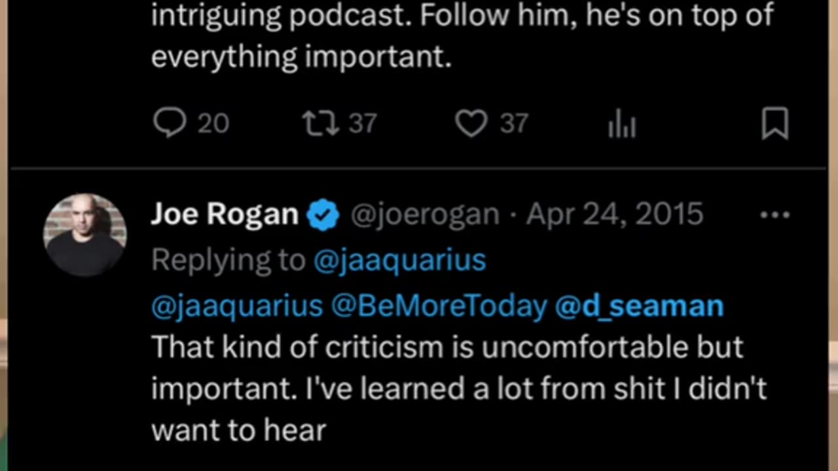The height and width of the screenshot is (471, 838).
Task: Click @jaaquarius in the Replying to line
Action: click(399, 260)
